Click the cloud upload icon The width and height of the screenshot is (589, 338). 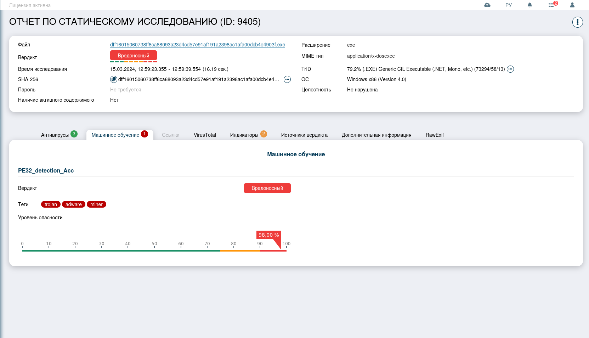pyautogui.click(x=487, y=5)
